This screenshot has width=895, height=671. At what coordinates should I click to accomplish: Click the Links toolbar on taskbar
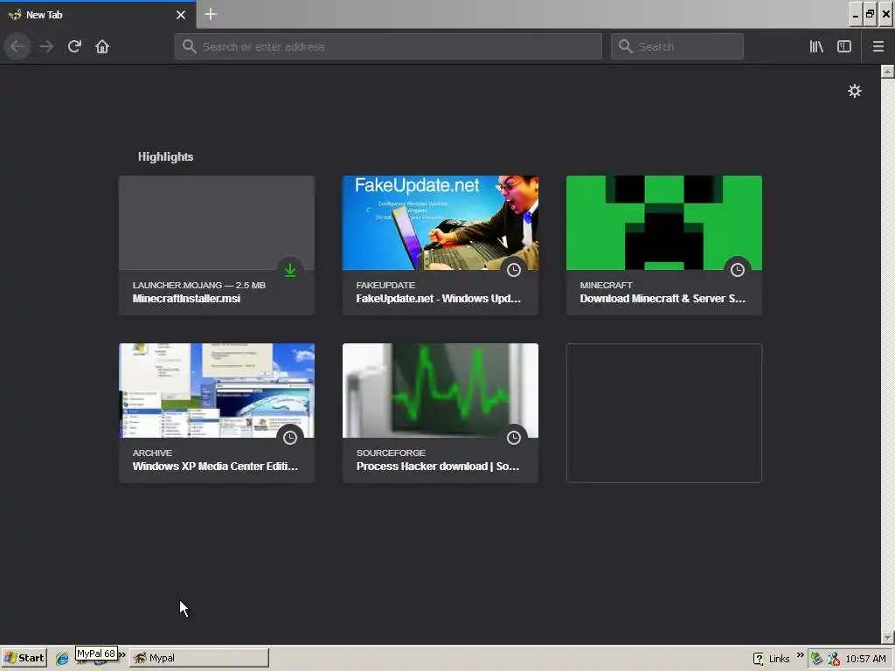coord(779,659)
